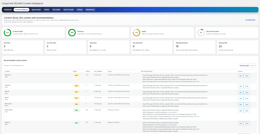This screenshot has height=134, width=260.
Task: Click the Content column header
Action: (x=7, y=71)
